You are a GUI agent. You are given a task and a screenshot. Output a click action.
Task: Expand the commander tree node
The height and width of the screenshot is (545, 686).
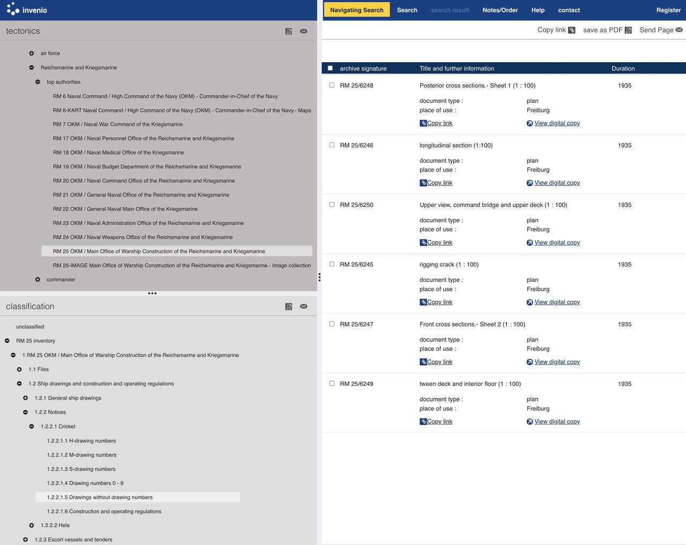[38, 280]
